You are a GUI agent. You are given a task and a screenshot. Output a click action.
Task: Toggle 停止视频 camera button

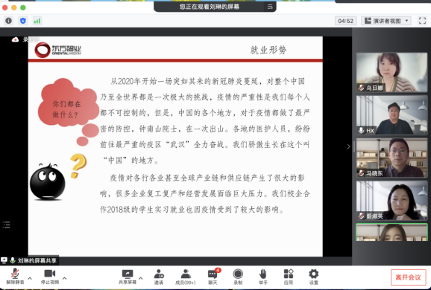[50, 277]
